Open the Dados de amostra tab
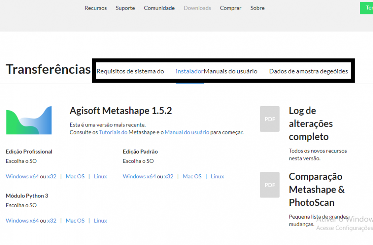Image resolution: width=373 pixels, height=245 pixels. [x=308, y=71]
